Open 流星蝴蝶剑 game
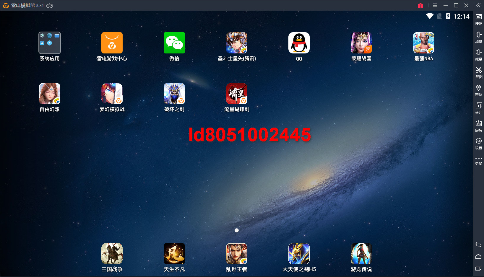This screenshot has height=277, width=484. (236, 94)
